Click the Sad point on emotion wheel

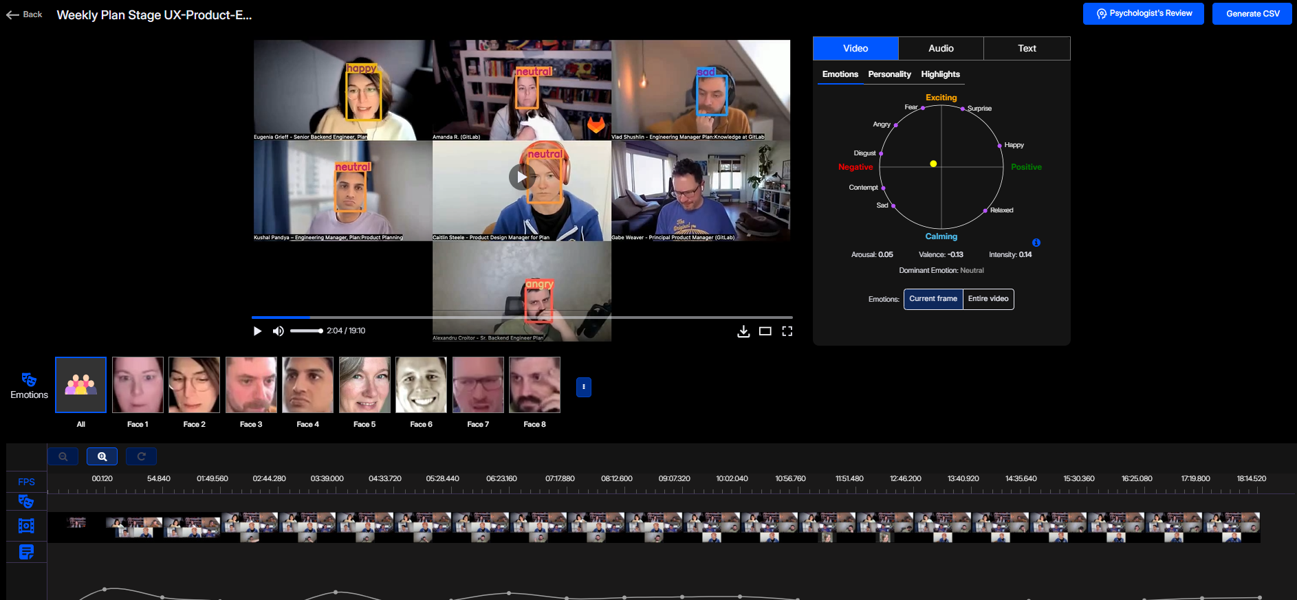893,205
